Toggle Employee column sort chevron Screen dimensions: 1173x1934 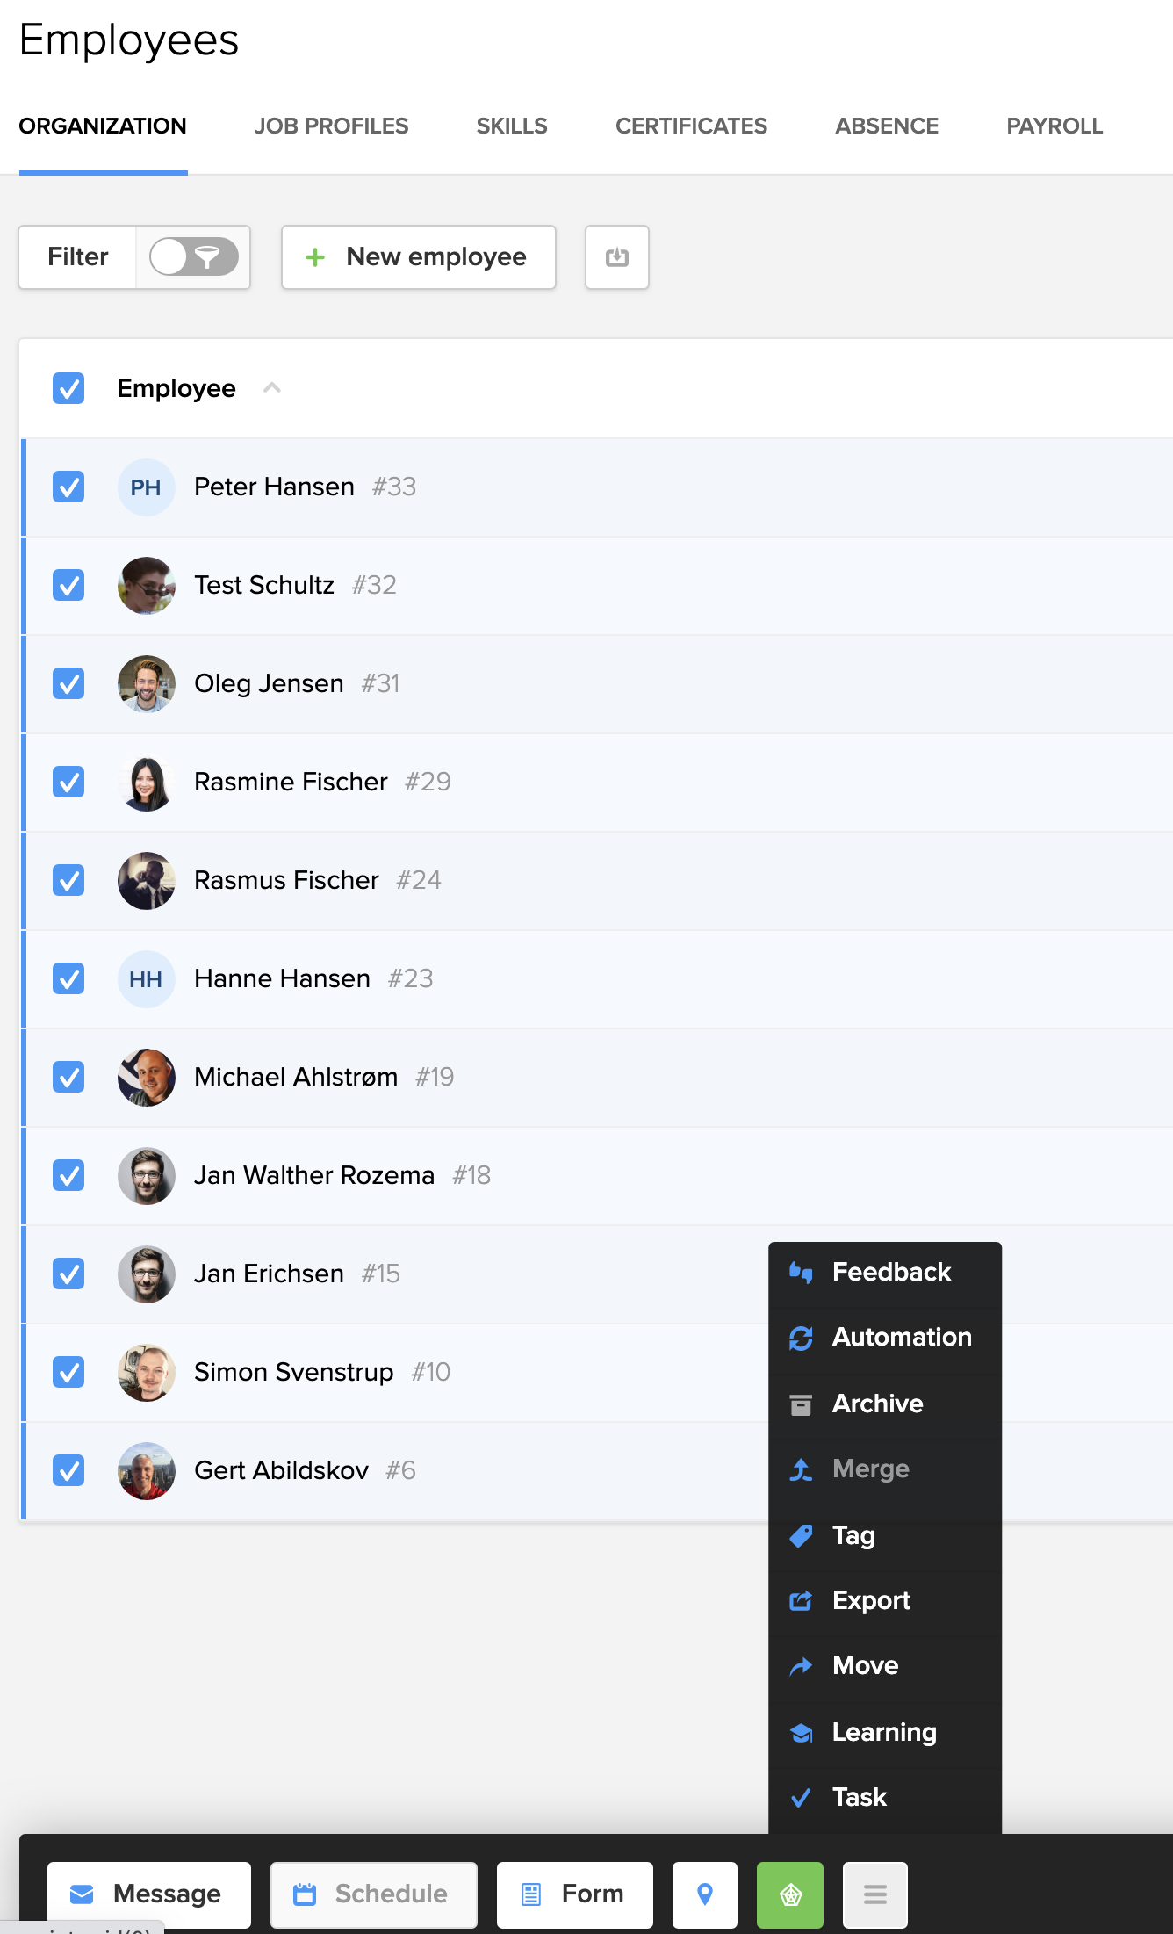coord(272,388)
